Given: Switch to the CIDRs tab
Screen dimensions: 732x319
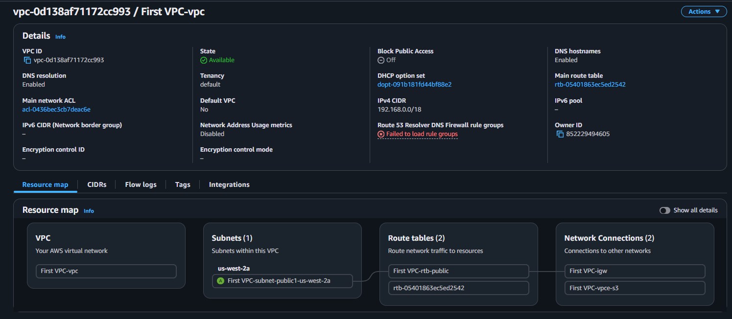Looking at the screenshot, I should [x=96, y=184].
